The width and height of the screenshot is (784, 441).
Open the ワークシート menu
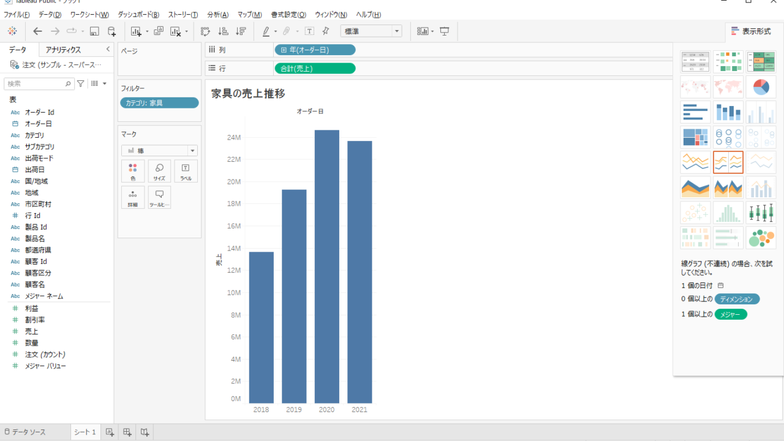(x=89, y=15)
